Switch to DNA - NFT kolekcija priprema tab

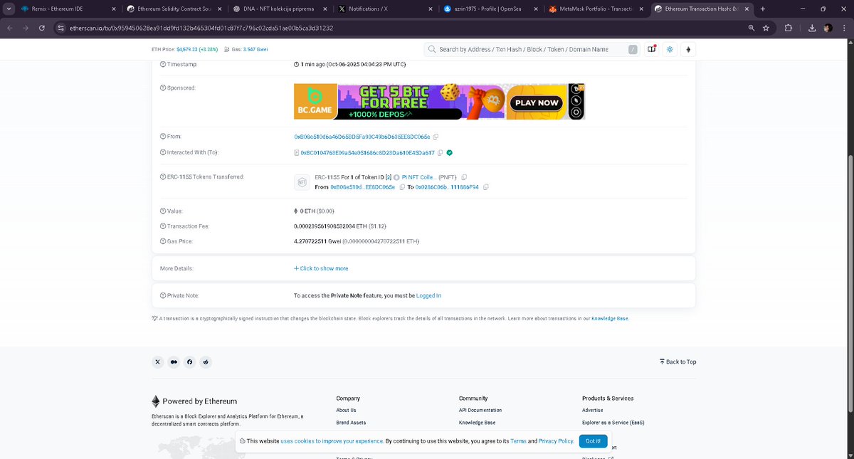[279, 9]
